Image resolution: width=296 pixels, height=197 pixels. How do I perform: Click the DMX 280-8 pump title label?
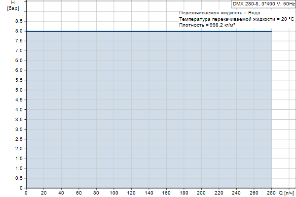263,3
